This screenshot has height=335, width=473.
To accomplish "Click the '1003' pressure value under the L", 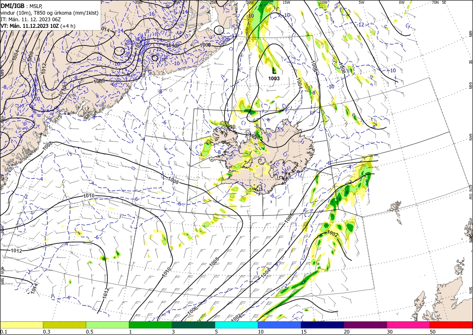I will coord(274,78).
